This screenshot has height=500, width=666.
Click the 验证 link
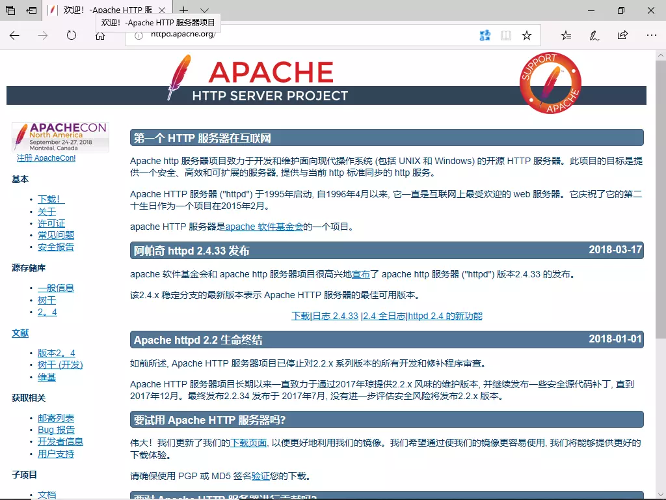[x=261, y=476]
